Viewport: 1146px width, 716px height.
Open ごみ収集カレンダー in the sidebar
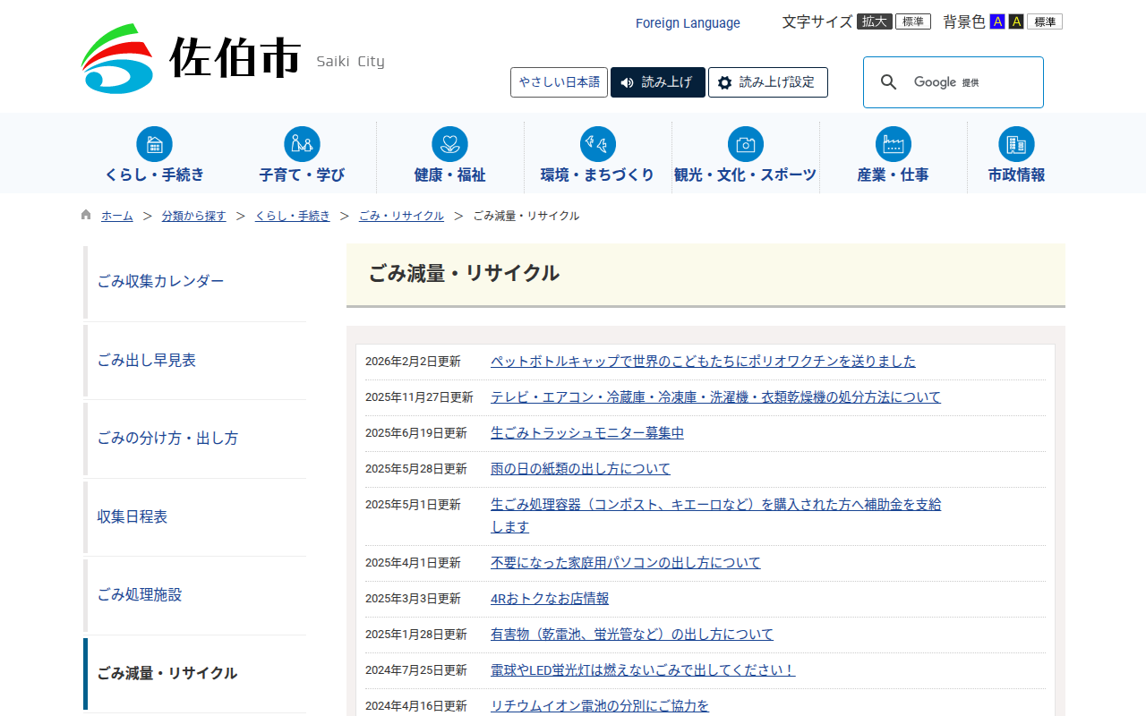pos(161,281)
